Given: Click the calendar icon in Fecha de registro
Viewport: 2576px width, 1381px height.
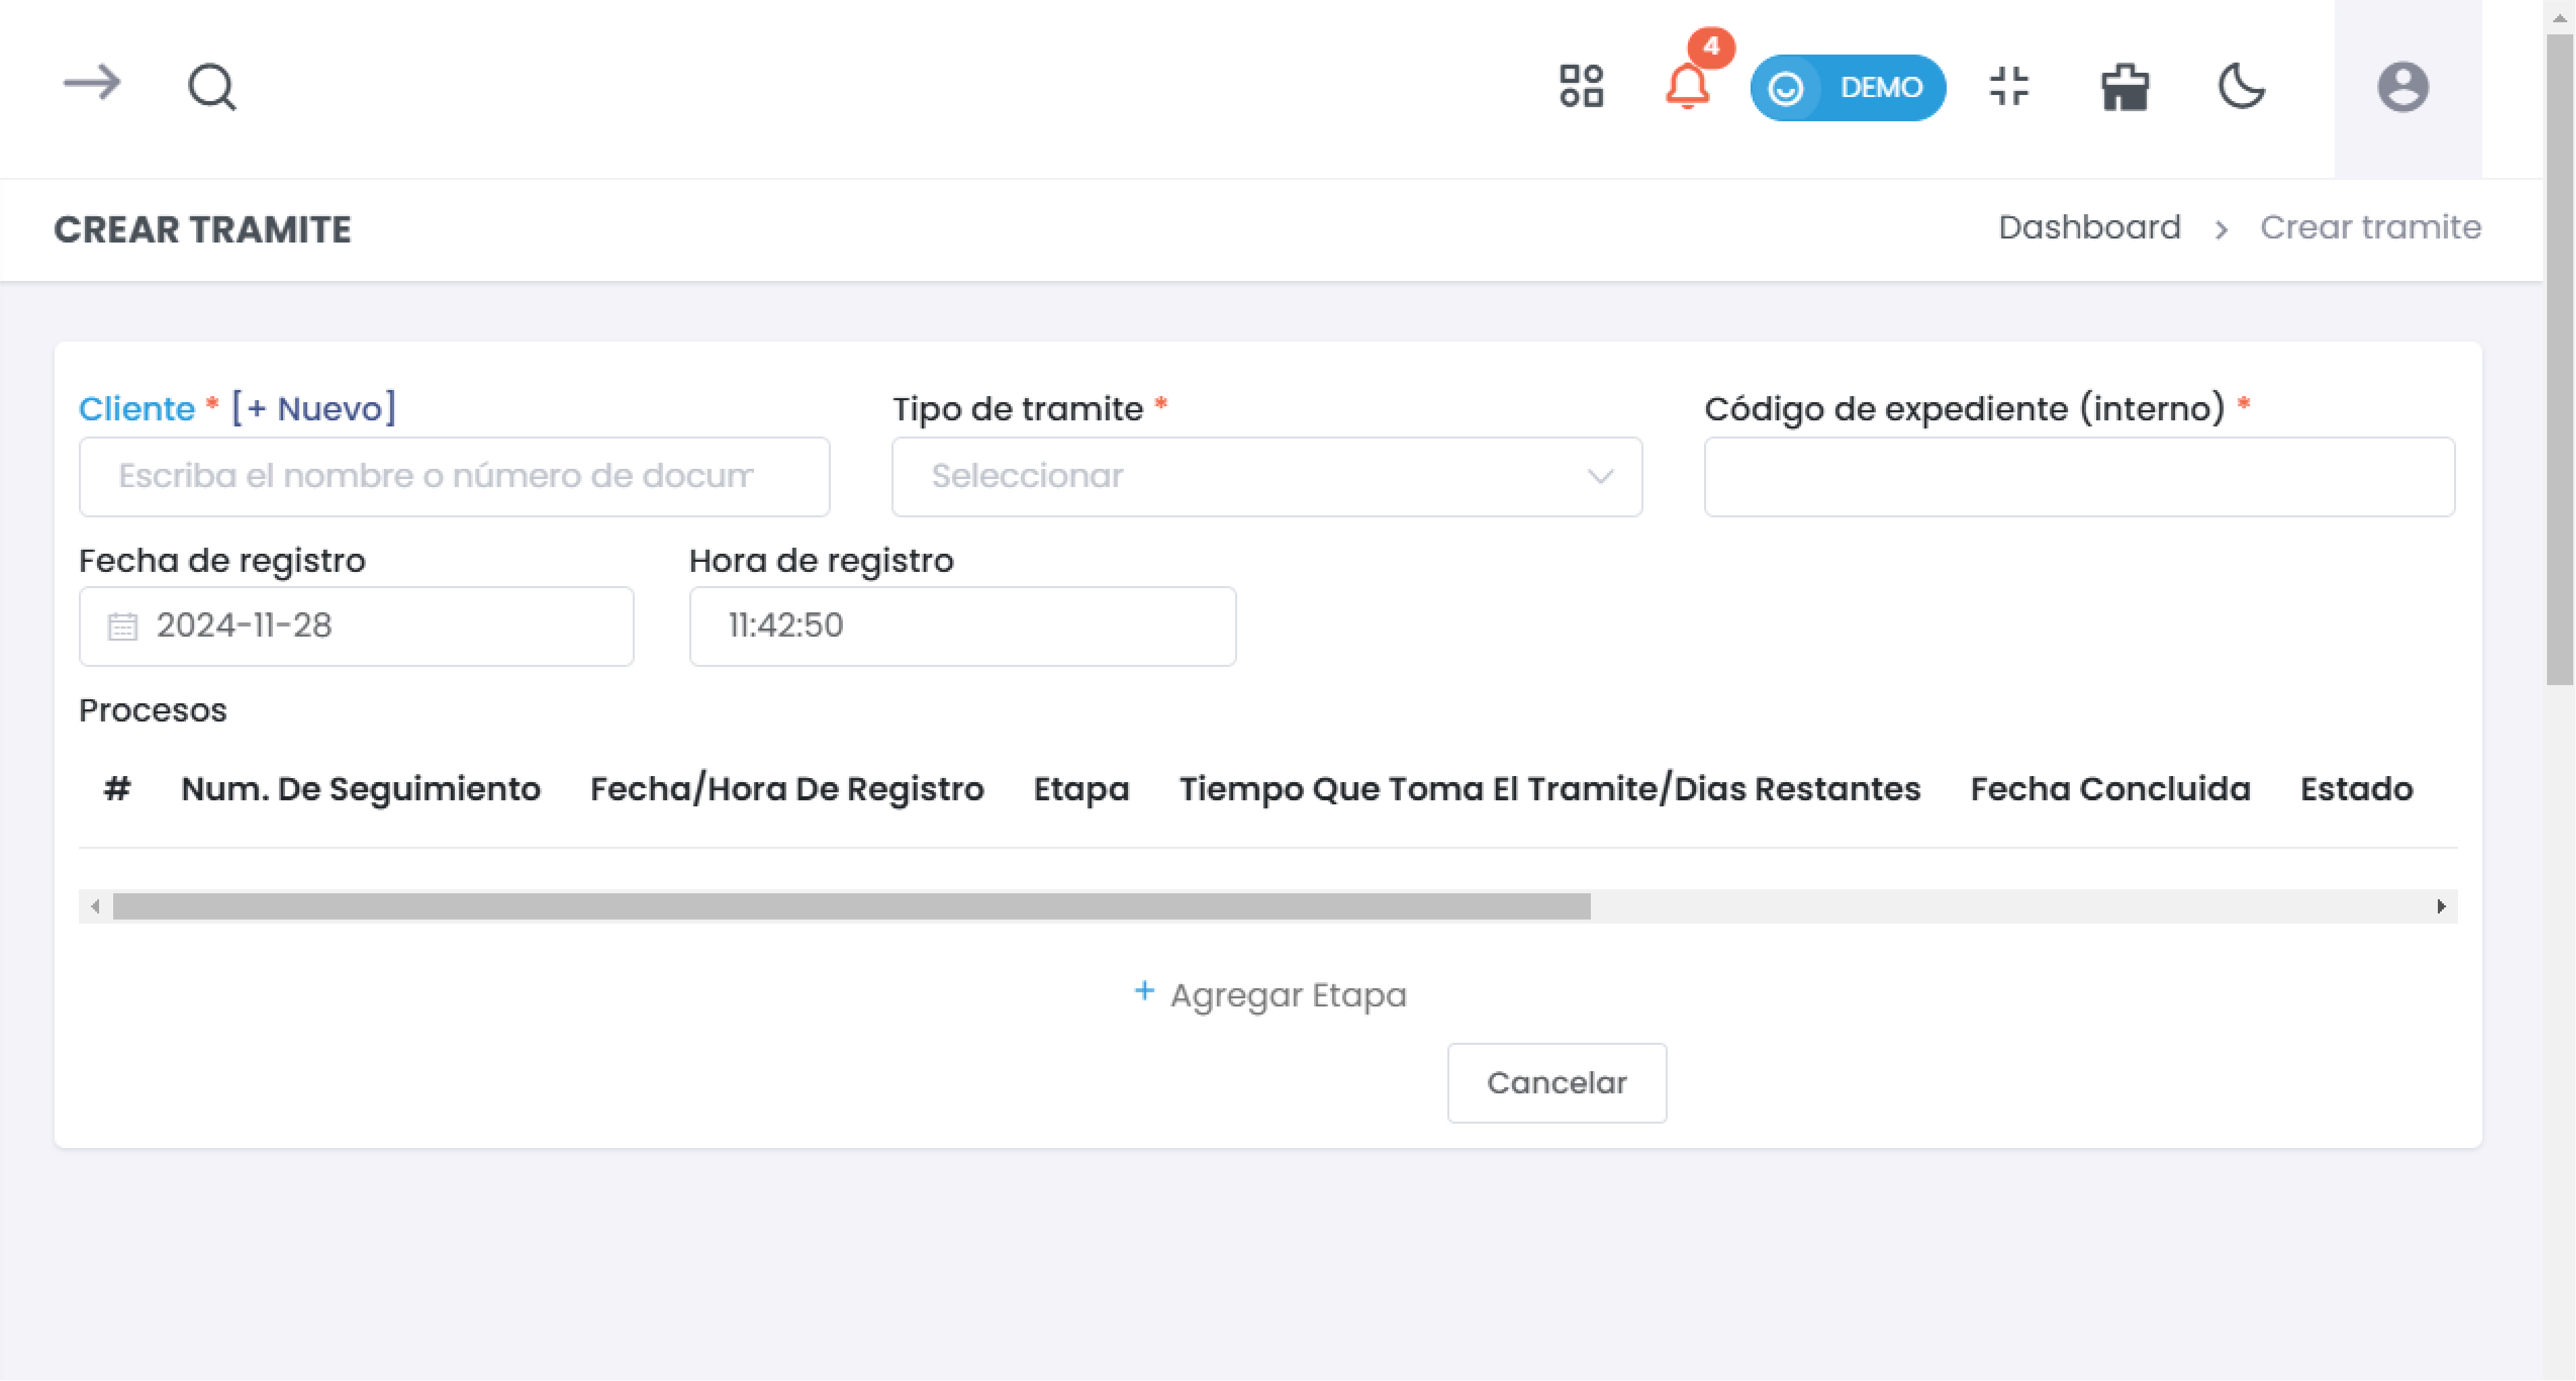Looking at the screenshot, I should pos(122,626).
